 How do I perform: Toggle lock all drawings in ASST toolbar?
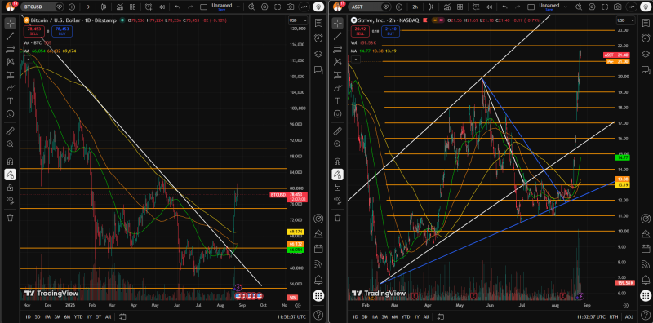[x=336, y=188]
